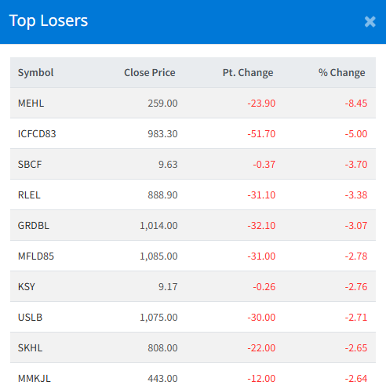Open the RLEL symbol
386x389 pixels.
coord(29,194)
